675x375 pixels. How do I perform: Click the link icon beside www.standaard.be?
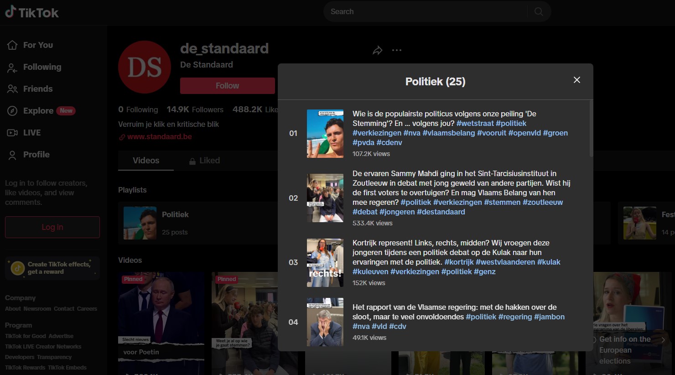click(x=122, y=137)
